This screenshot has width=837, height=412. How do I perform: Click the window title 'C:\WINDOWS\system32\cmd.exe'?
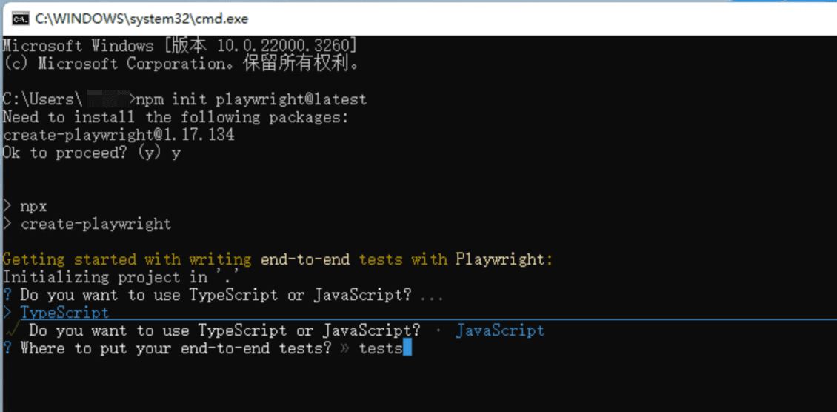point(141,19)
